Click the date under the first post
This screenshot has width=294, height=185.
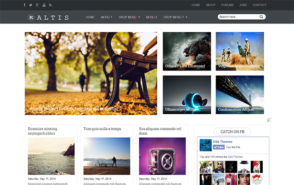42,179
